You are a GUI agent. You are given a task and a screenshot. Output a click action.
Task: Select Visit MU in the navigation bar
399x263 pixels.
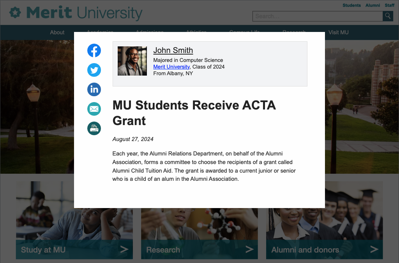[x=338, y=32]
